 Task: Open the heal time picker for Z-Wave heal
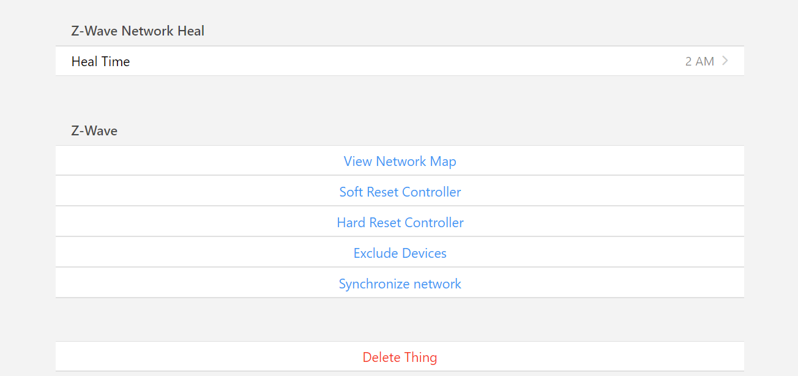699,61
